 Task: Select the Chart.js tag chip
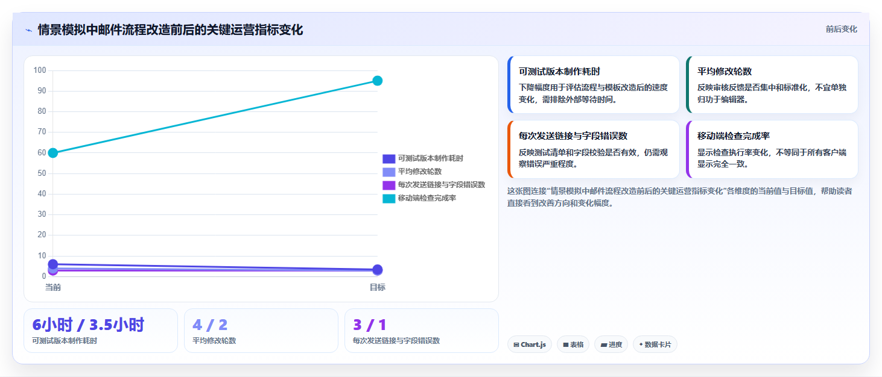530,344
